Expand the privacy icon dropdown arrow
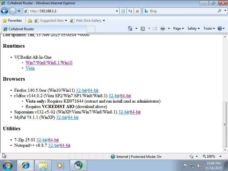228x171 pixels. [x=197, y=156]
